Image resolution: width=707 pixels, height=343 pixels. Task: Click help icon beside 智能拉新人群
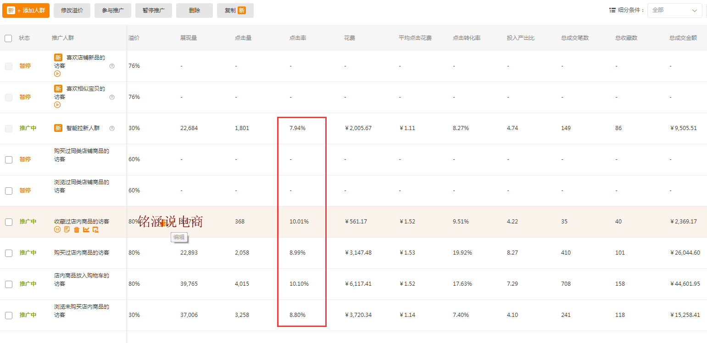tap(112, 128)
